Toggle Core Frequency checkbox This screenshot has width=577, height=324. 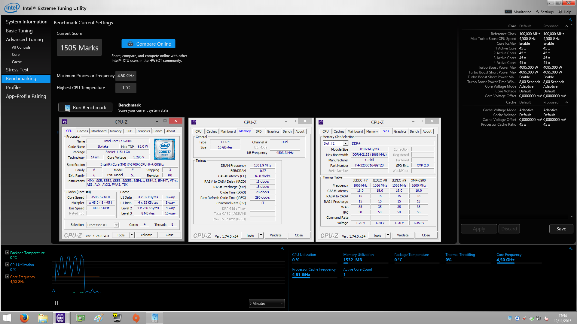pyautogui.click(x=7, y=277)
